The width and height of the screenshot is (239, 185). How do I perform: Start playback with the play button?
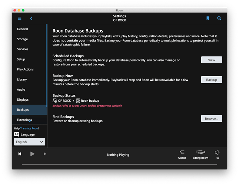tap(32, 154)
